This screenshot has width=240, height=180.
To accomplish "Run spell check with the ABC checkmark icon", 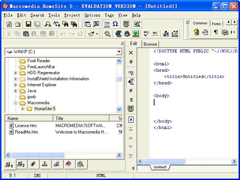I will [146, 34].
